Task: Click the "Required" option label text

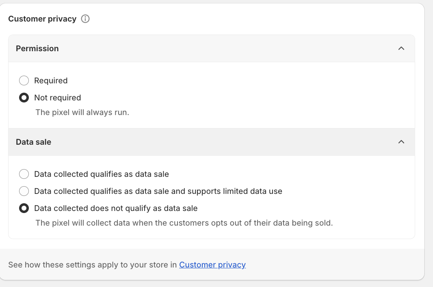Action: pyautogui.click(x=51, y=80)
